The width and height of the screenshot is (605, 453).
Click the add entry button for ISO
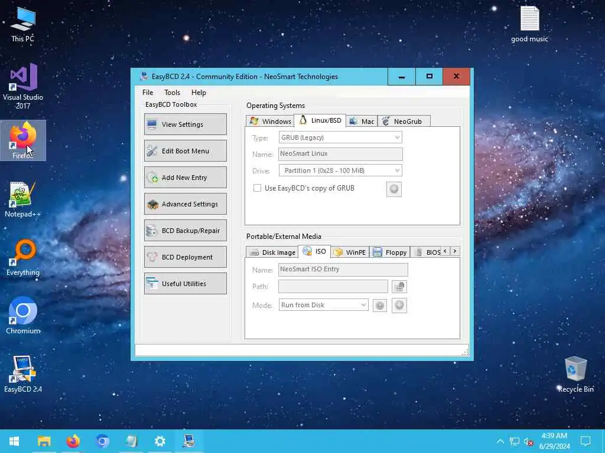click(x=399, y=306)
